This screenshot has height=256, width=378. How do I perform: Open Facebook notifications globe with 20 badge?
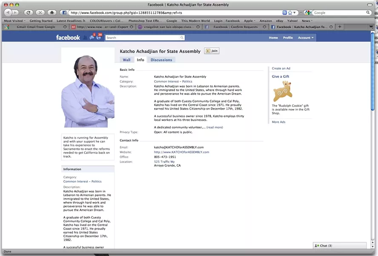pyautogui.click(x=99, y=37)
